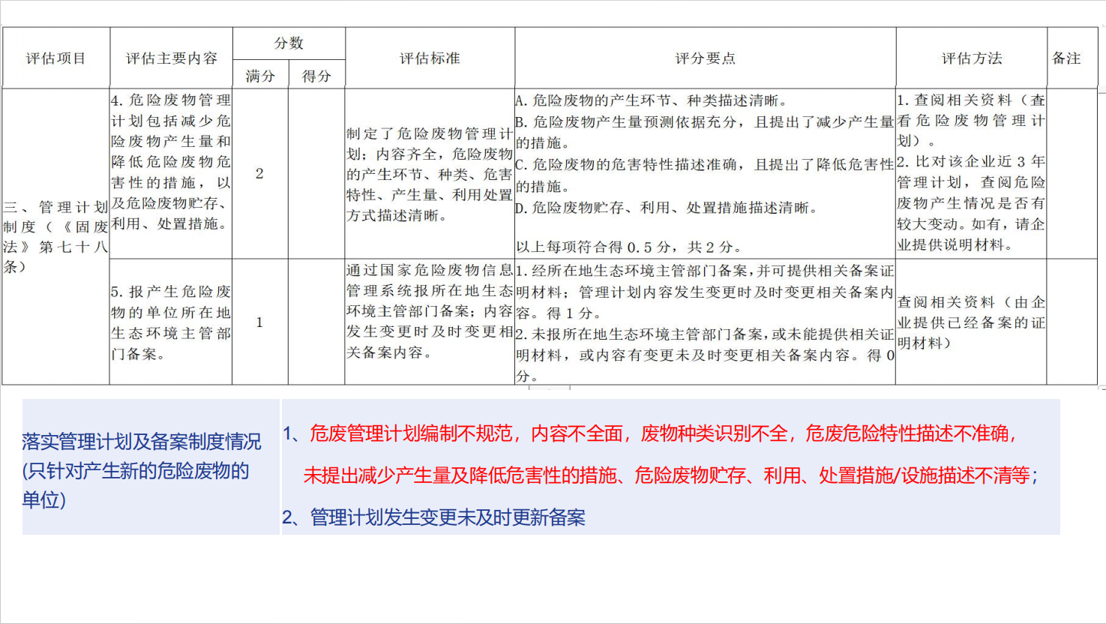
Task: Click the 评估项目 column header
Action: click(56, 58)
